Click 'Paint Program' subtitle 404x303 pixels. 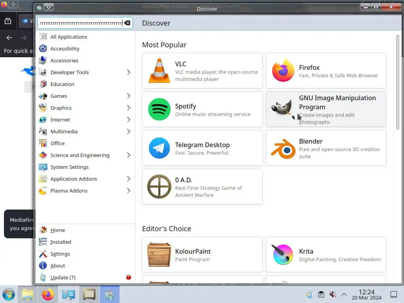click(x=192, y=260)
